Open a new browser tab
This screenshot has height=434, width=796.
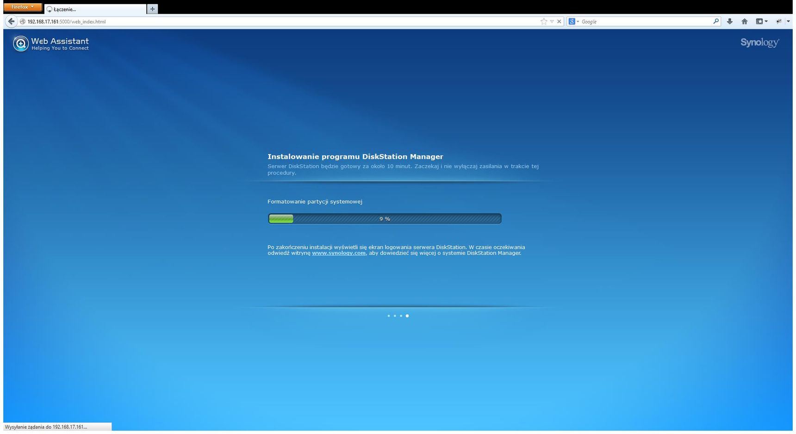coord(152,9)
